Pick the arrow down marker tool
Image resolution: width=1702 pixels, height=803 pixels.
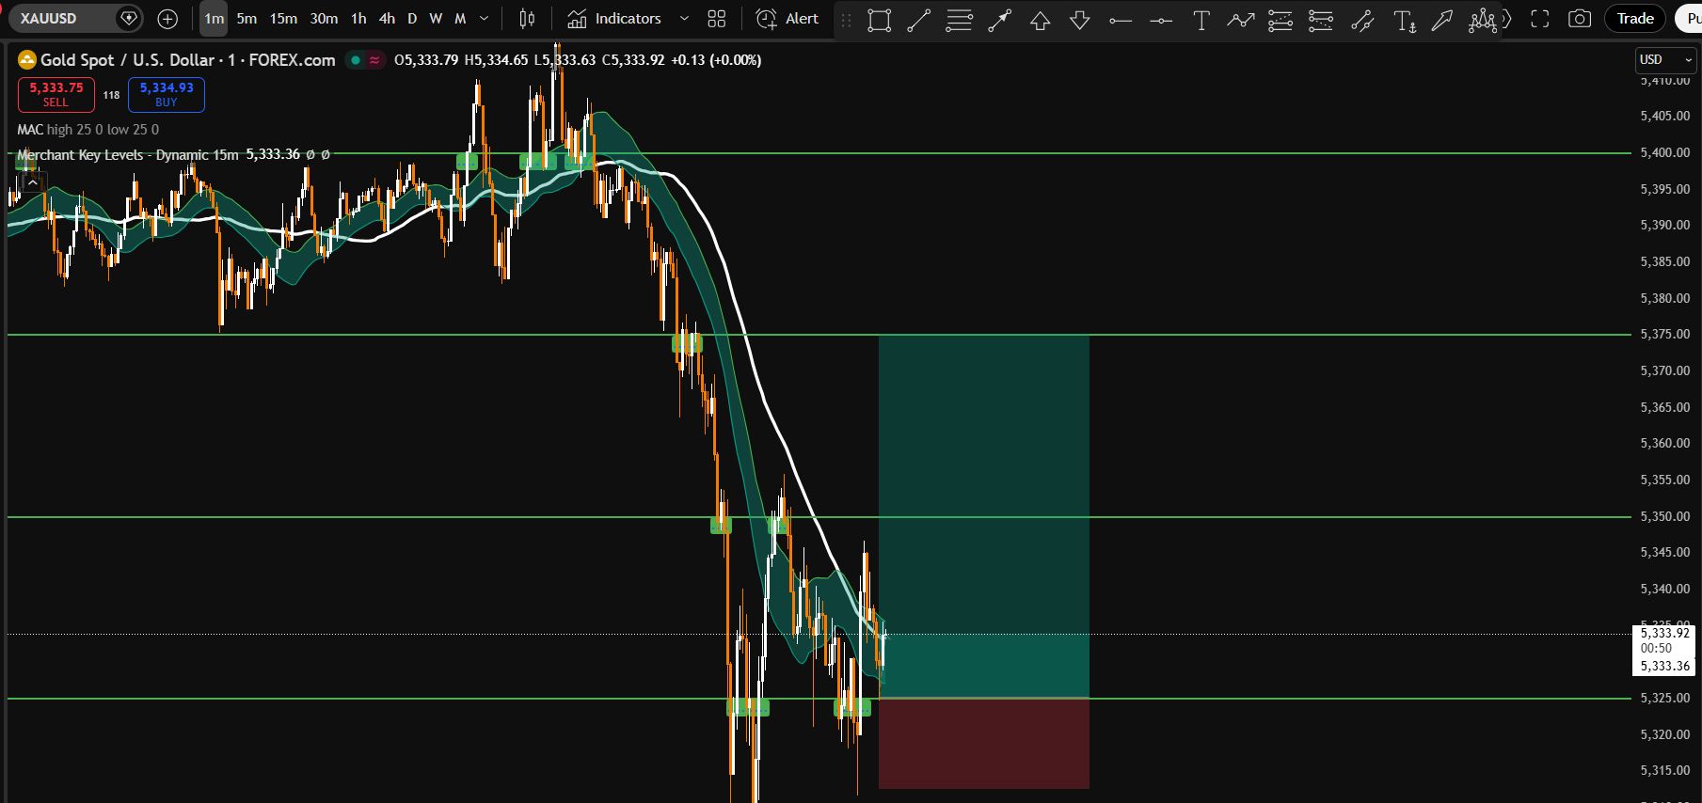point(1080,20)
